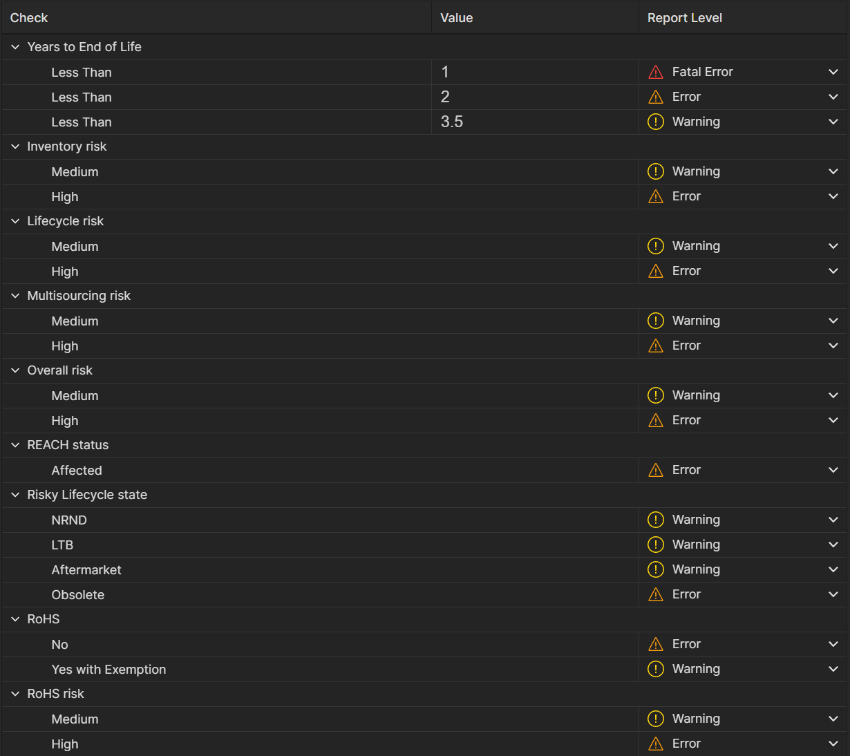Open report level dropdown for LTB
This screenshot has width=850, height=756.
pyautogui.click(x=833, y=545)
